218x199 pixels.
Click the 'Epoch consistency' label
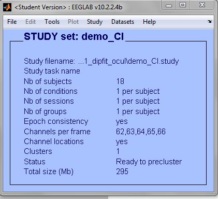(x=56, y=121)
